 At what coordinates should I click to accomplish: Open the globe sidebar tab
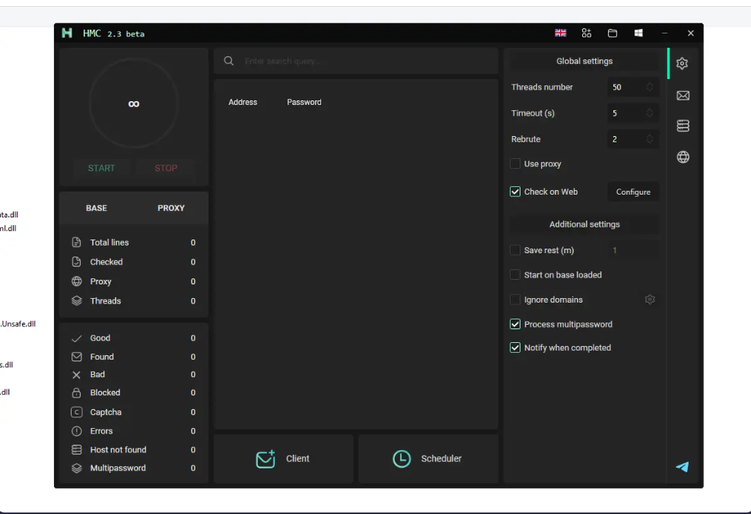[683, 157]
